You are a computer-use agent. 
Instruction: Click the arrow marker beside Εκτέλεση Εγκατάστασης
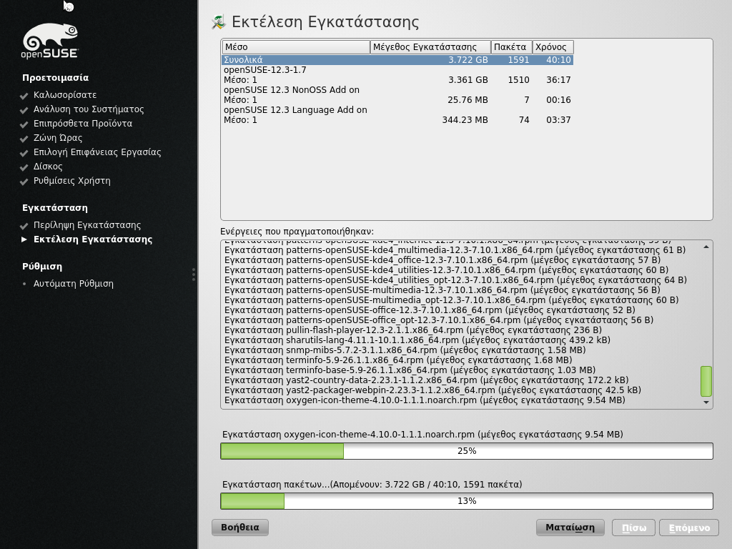tap(24, 239)
